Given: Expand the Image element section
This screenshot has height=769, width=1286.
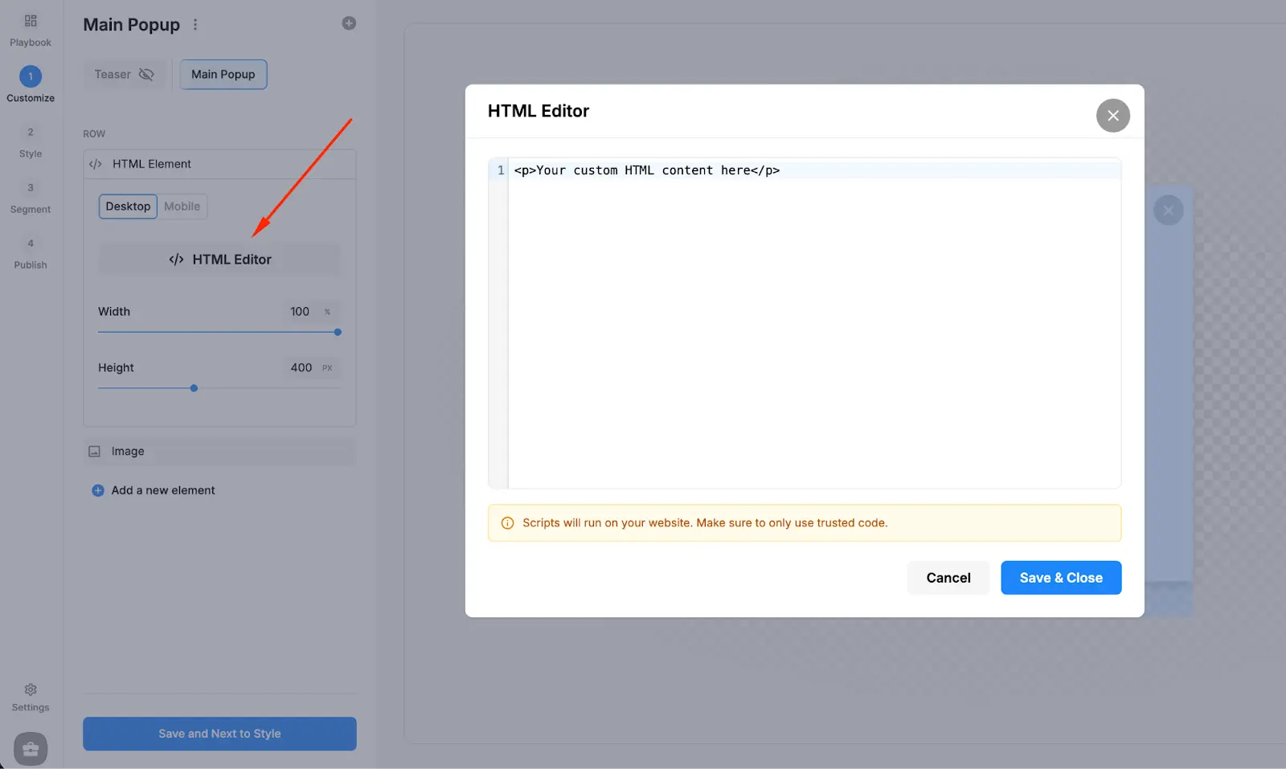Looking at the screenshot, I should click(x=217, y=451).
